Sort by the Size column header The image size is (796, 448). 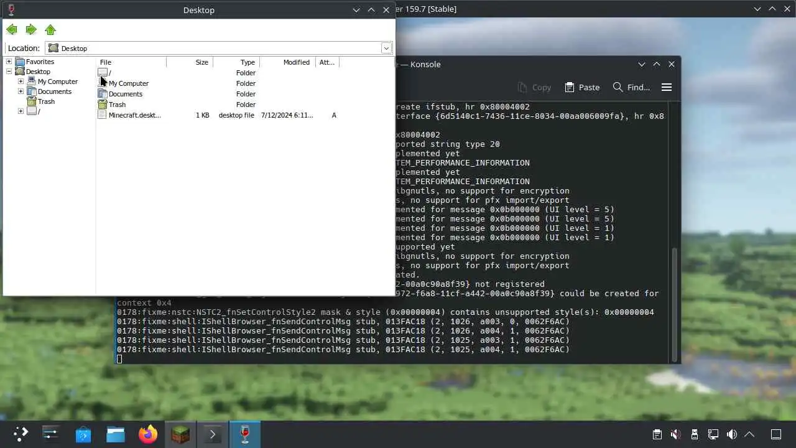[x=190, y=62]
